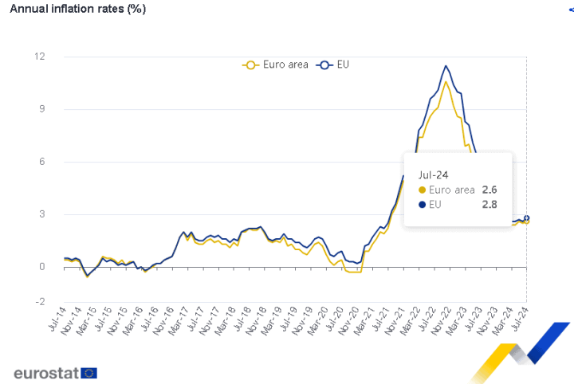
Task: Click the blue EU legend marker circle
Action: [x=324, y=65]
